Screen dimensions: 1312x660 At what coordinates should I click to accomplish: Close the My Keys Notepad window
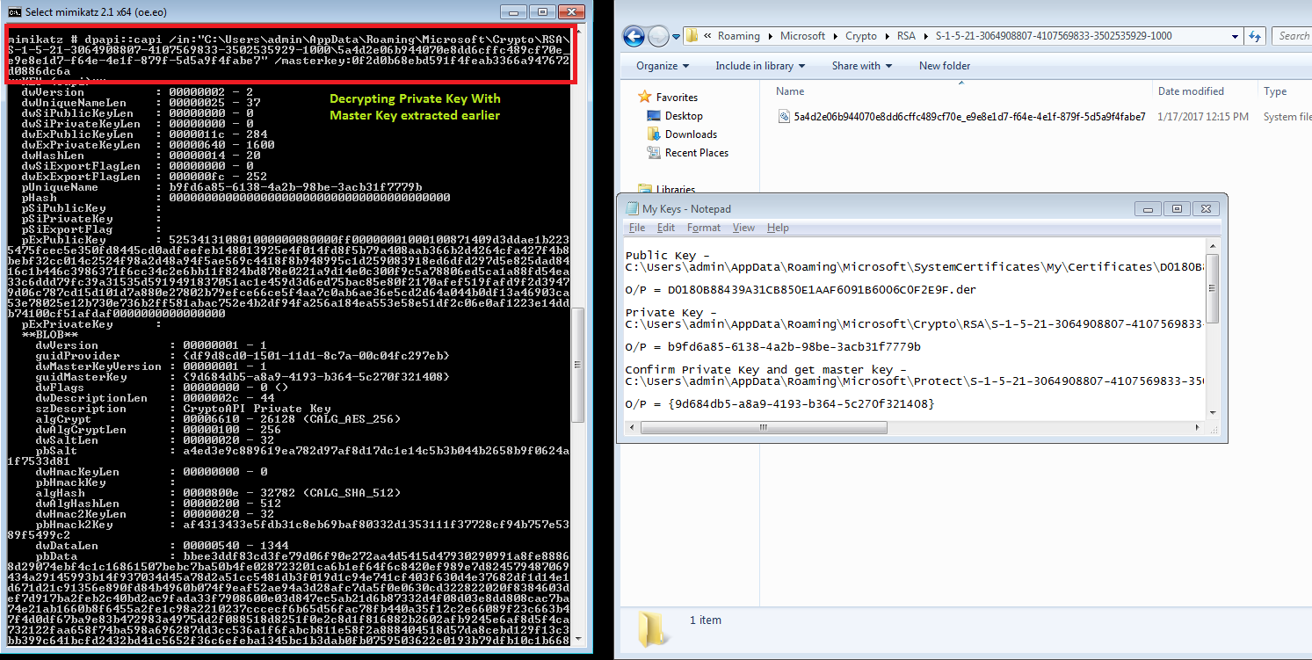click(x=1207, y=208)
